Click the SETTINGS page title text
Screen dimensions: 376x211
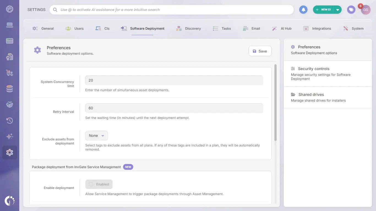click(x=36, y=10)
